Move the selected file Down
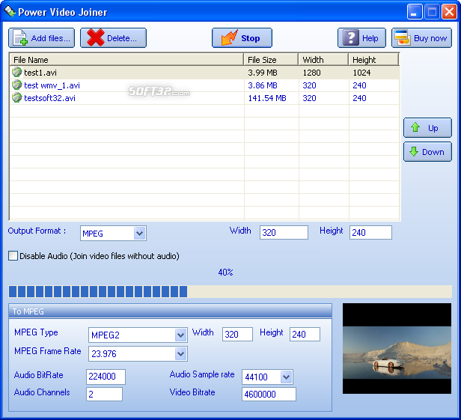This screenshot has width=461, height=420. (x=427, y=152)
